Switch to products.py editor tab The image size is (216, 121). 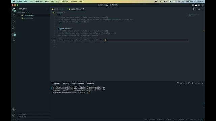click(59, 9)
